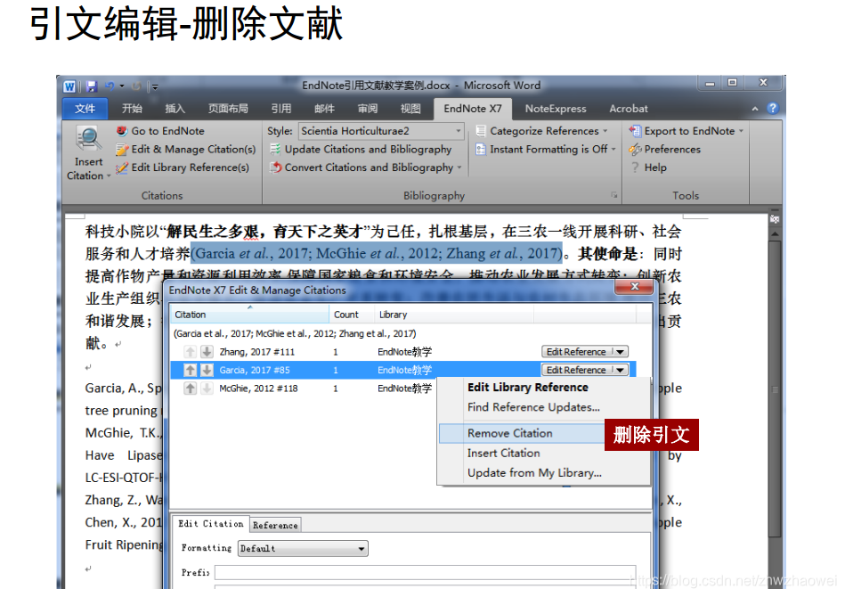Switch to the 引用 tab

280,109
